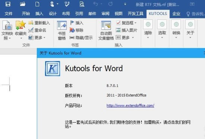The width and height of the screenshot is (205, 139).
Task: Click the Kutools for Word heading
Action: tap(94, 68)
